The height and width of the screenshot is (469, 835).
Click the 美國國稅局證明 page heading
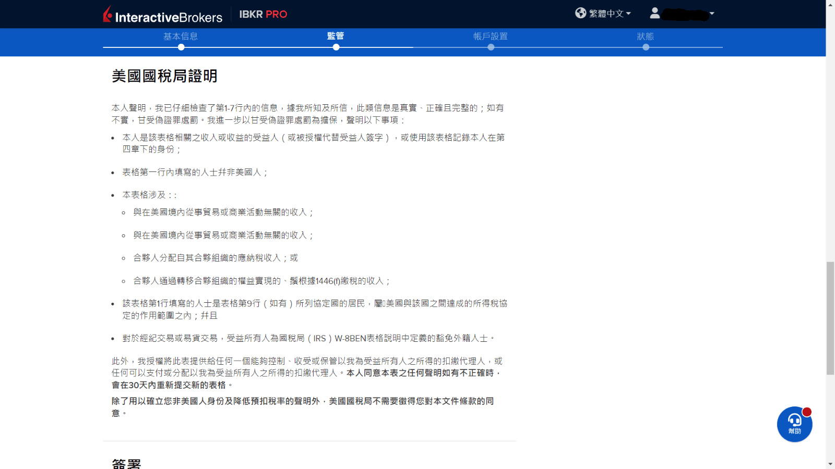[163, 76]
